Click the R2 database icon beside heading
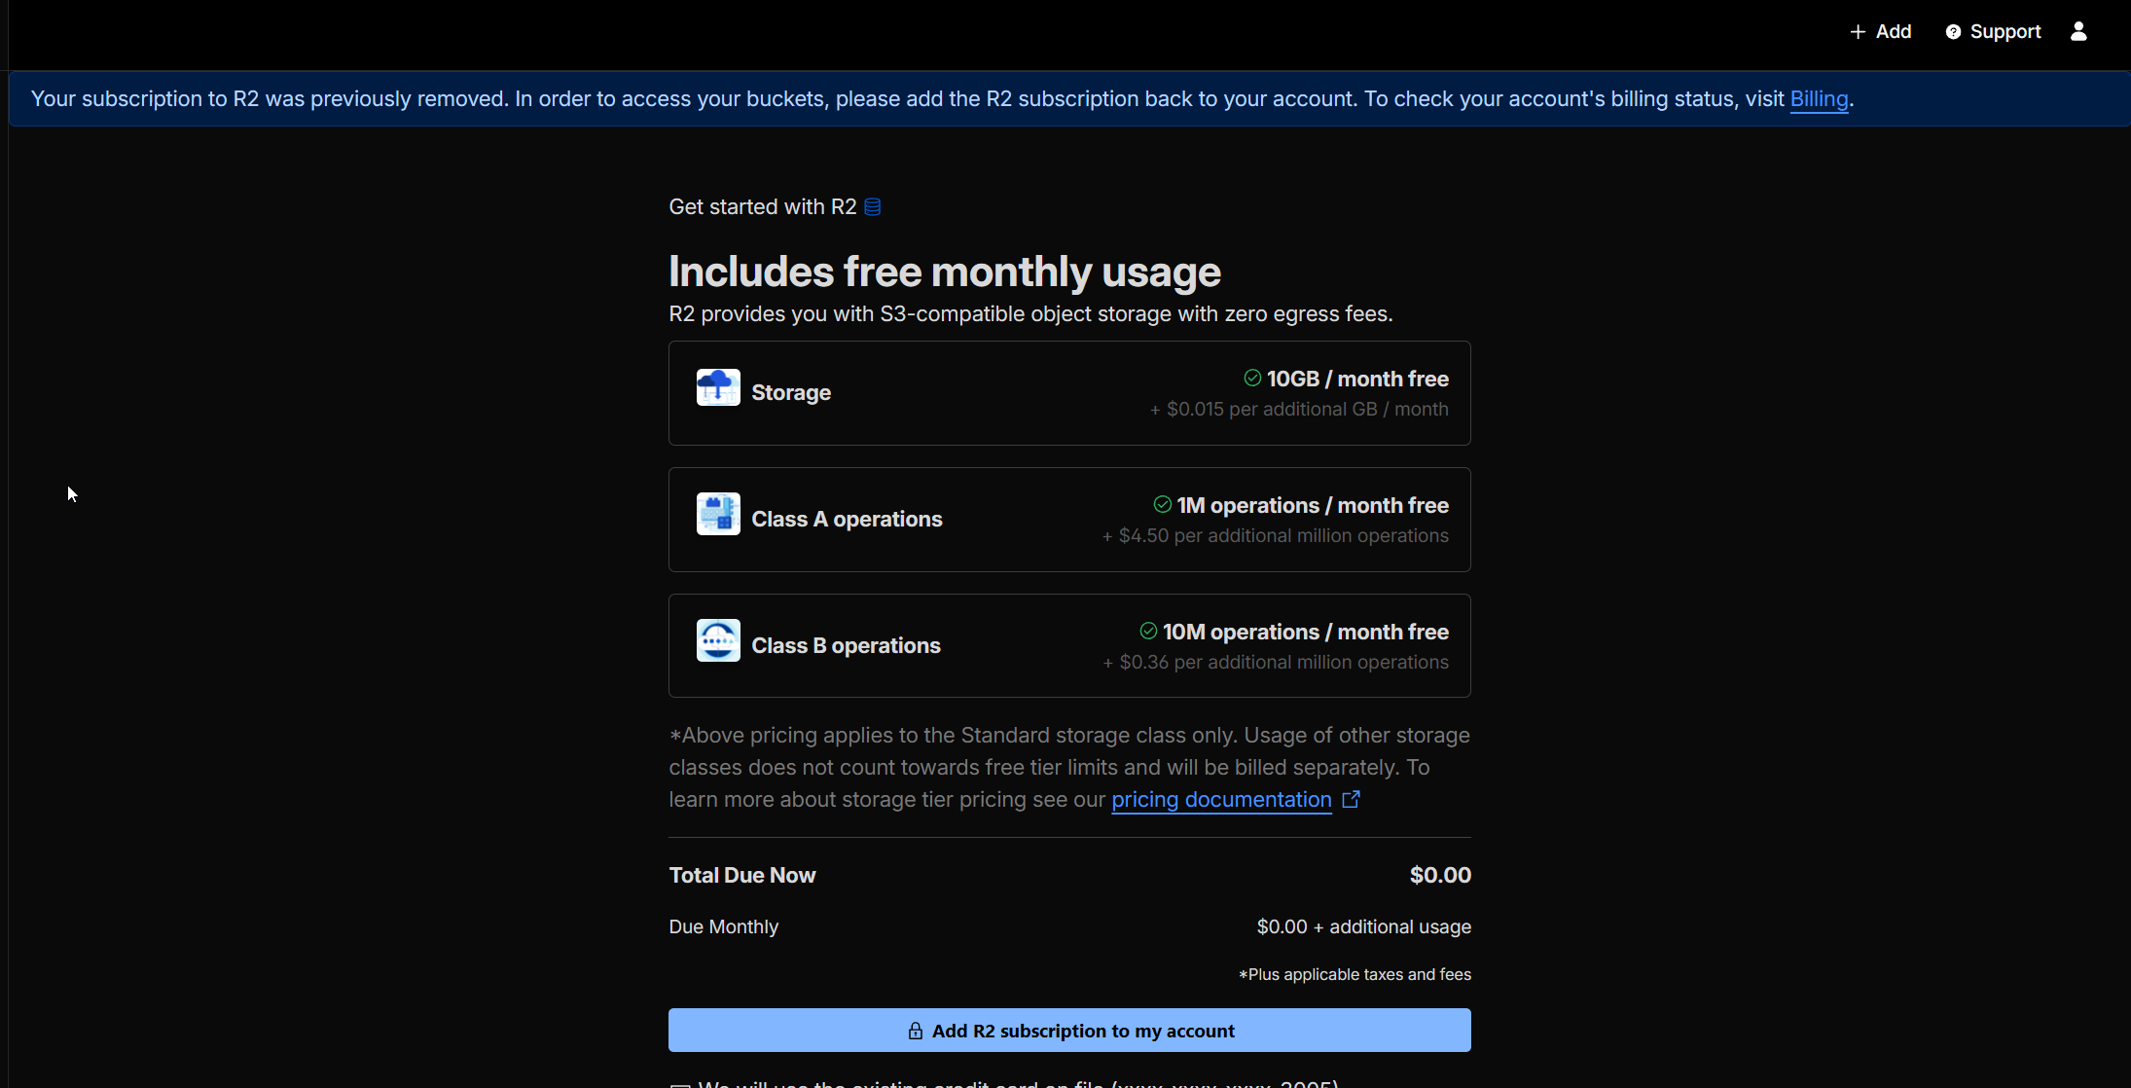 point(873,207)
